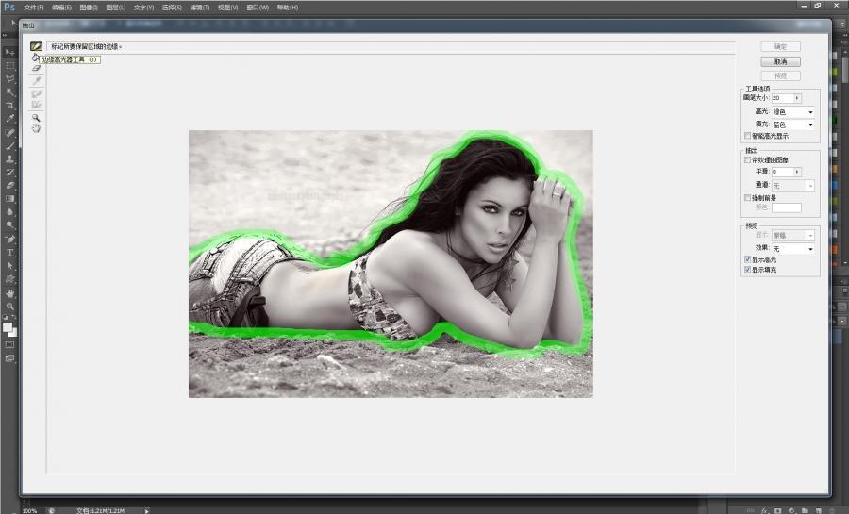The width and height of the screenshot is (849, 514).
Task: Click the foreground color swatch
Action: 7,327
